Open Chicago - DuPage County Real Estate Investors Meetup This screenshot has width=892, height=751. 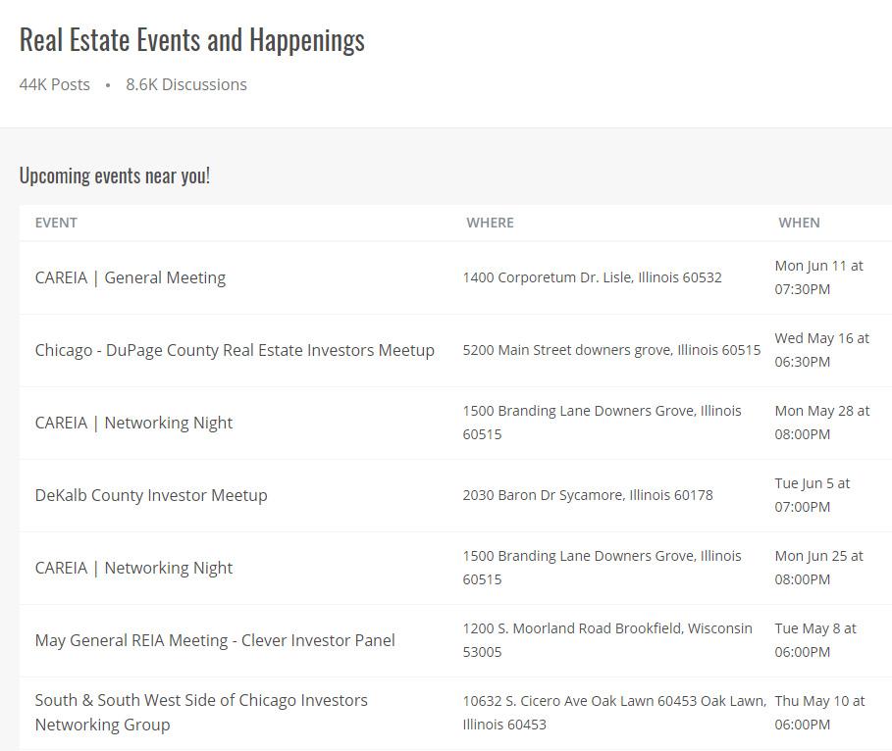[x=235, y=350]
